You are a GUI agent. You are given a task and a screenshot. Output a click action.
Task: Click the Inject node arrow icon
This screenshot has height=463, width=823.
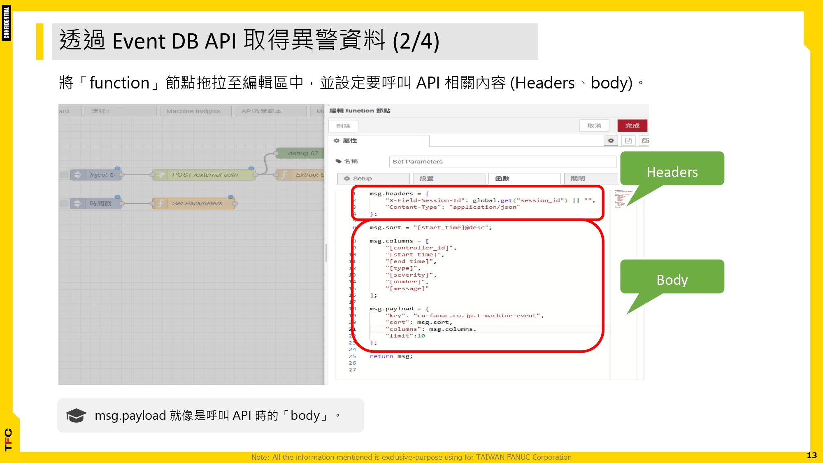[77, 175]
